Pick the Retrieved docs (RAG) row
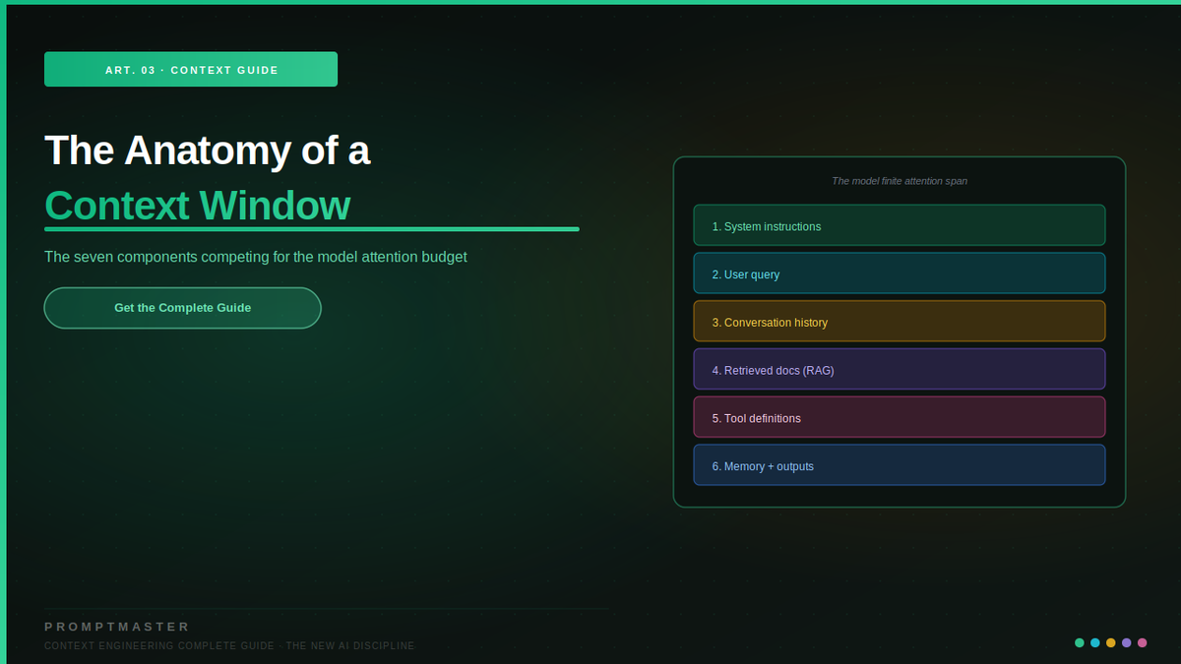 tap(899, 370)
